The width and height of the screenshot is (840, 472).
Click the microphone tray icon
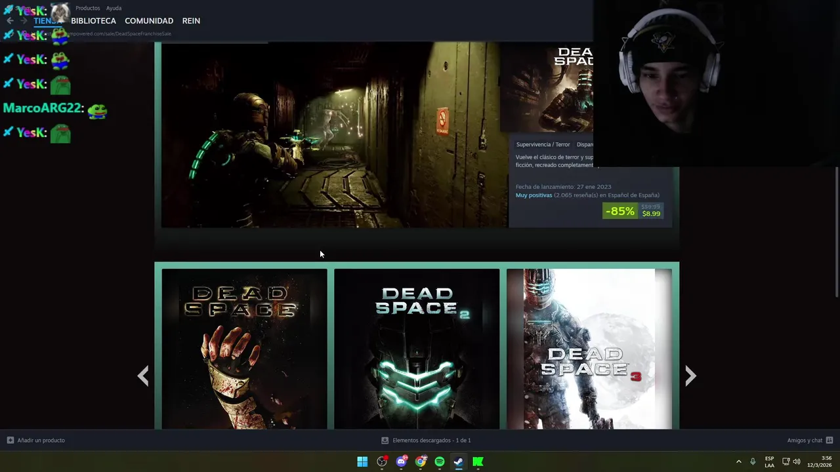(x=753, y=462)
